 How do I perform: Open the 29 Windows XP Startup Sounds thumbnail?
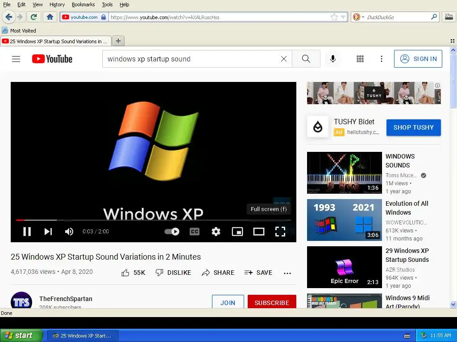(x=344, y=267)
